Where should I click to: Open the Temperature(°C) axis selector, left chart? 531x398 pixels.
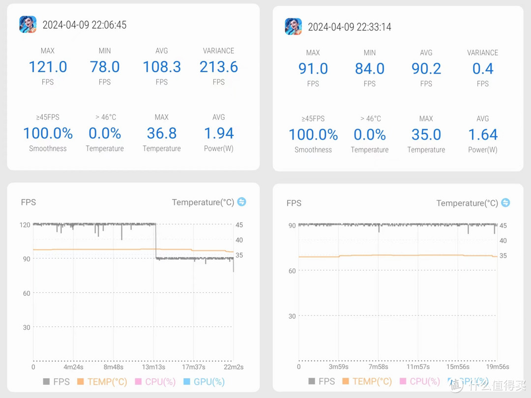(203, 202)
